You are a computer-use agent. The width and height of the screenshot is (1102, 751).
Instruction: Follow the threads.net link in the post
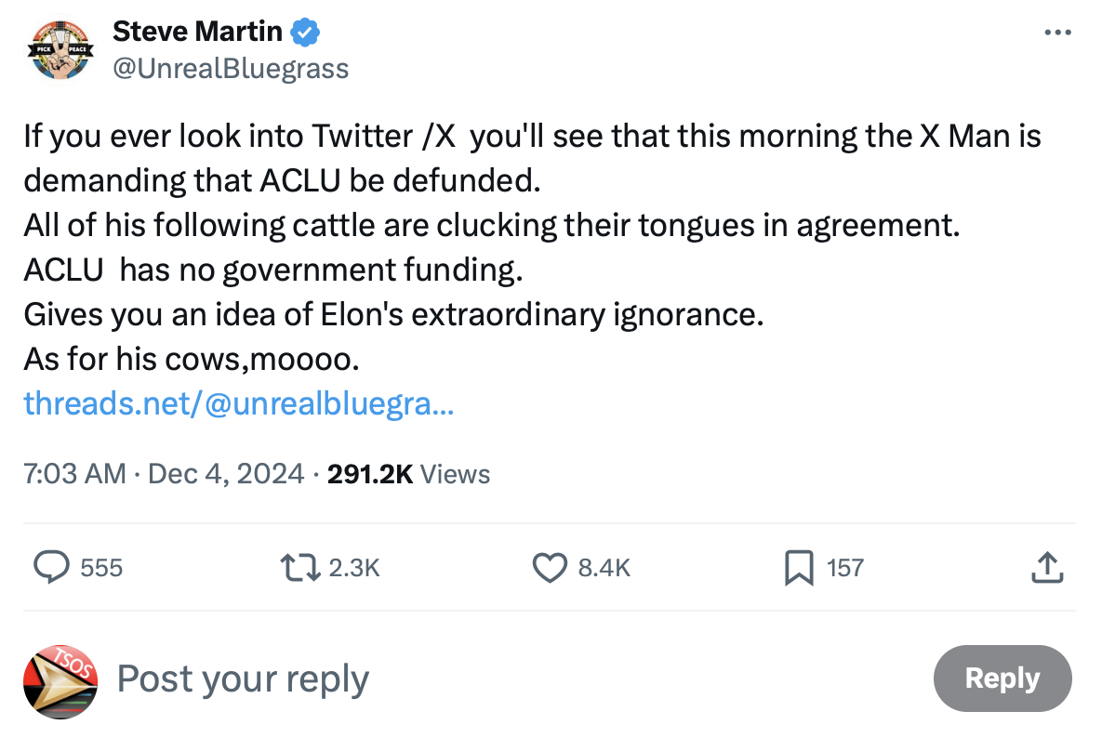pos(238,403)
